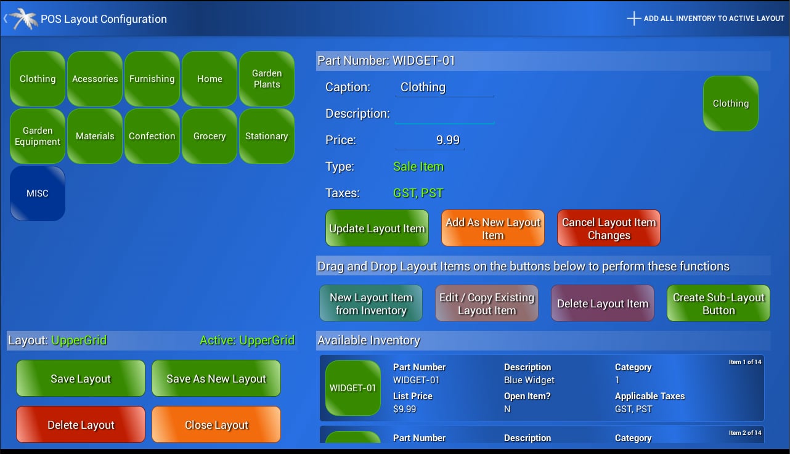Click the Layout: UpperGrid label

tap(57, 340)
